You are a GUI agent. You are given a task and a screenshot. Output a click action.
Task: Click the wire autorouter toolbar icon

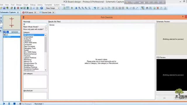pos(143,8)
